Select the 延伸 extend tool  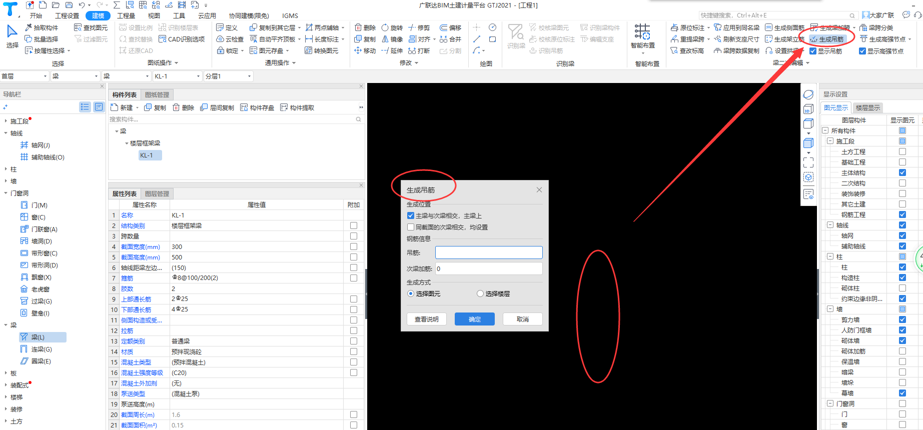(x=392, y=50)
